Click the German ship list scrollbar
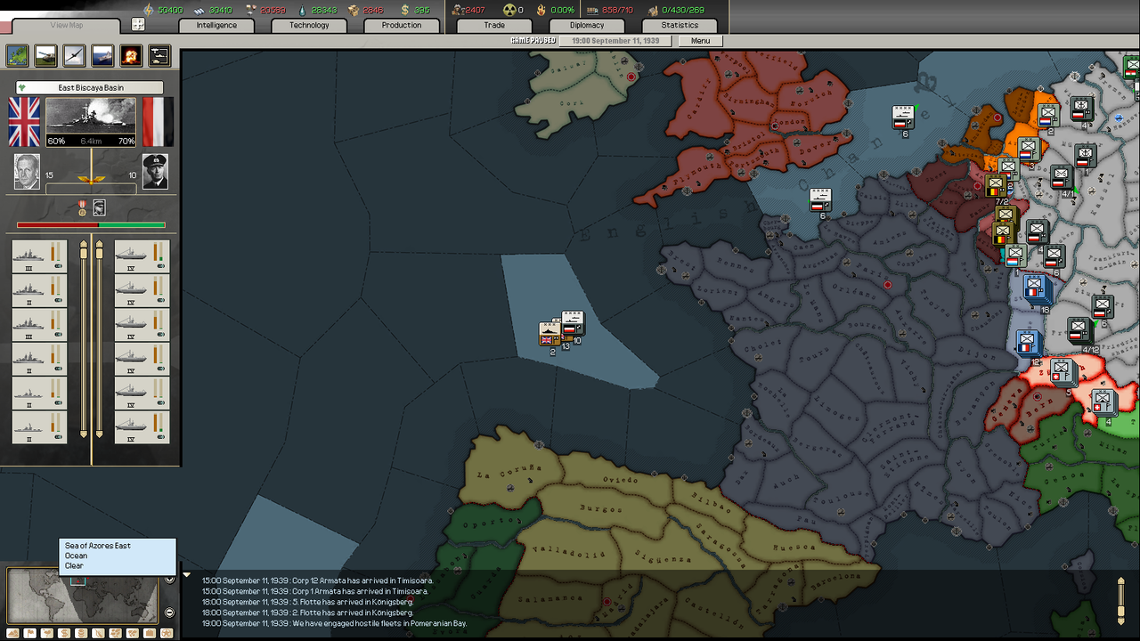1140x641 pixels. (x=98, y=338)
